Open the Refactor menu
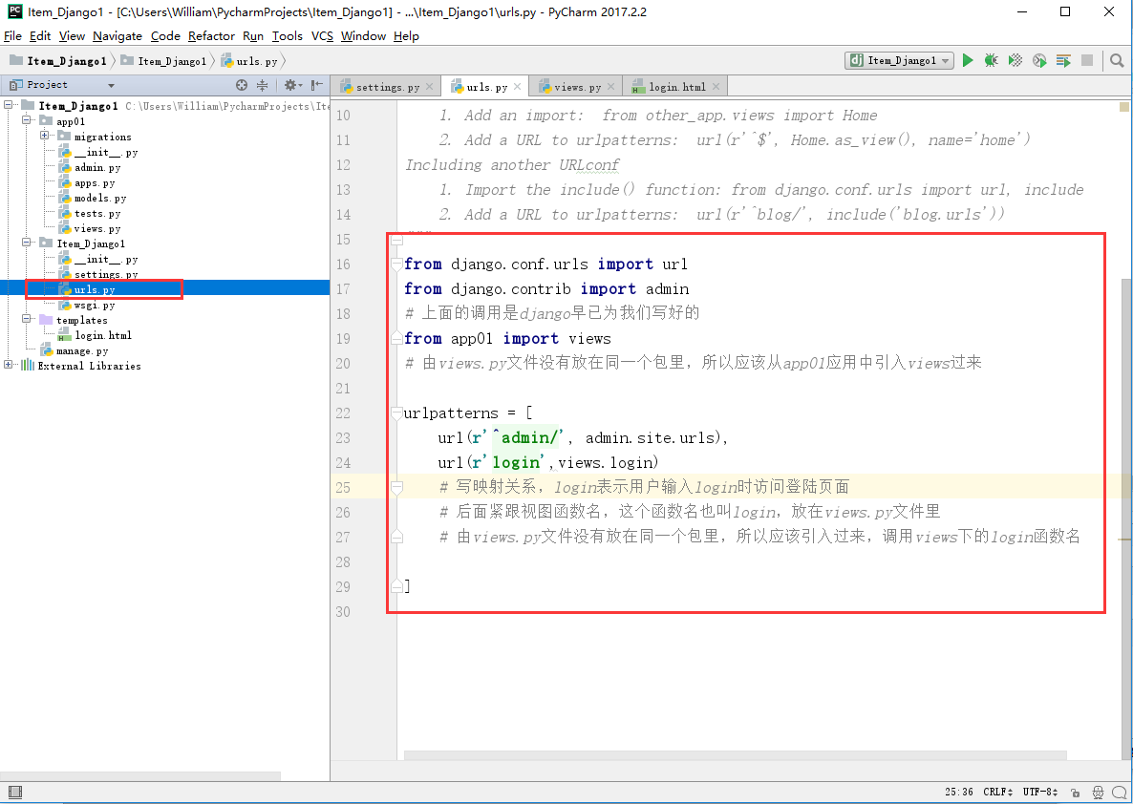 (x=211, y=36)
